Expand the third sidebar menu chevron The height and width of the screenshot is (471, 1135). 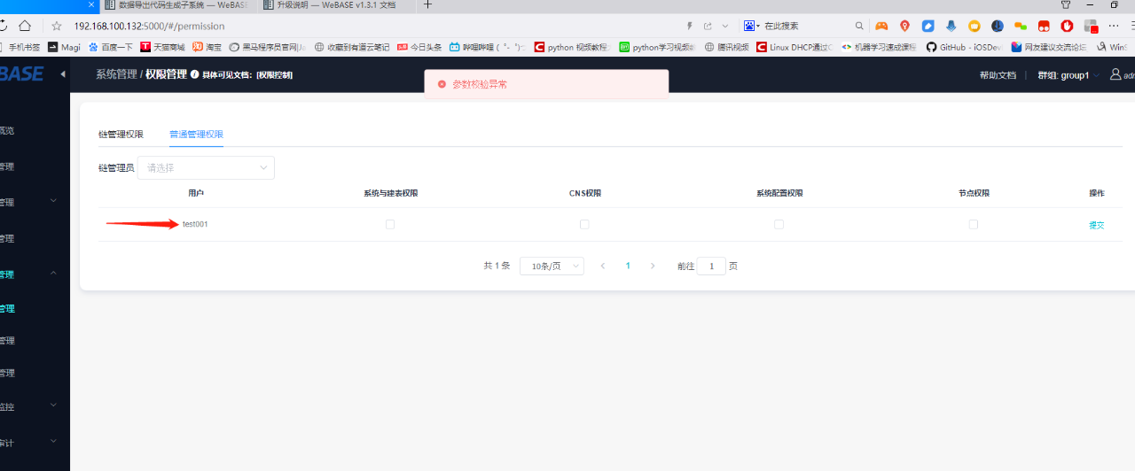53,201
